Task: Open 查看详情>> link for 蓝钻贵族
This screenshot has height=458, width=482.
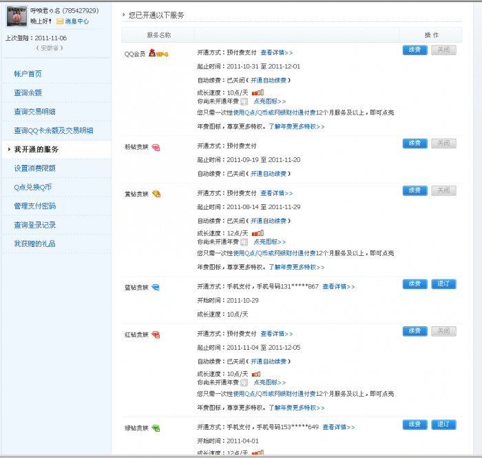Action: 339,287
